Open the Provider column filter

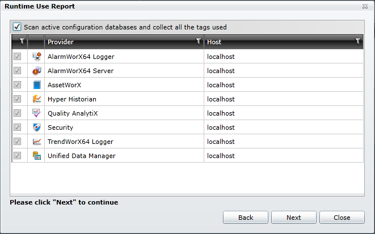tap(198, 41)
